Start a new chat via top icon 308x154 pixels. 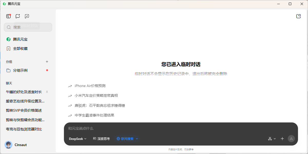tap(18, 16)
